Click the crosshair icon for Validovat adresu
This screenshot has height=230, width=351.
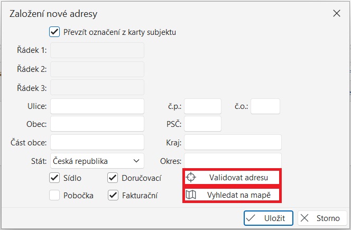pyautogui.click(x=191, y=177)
